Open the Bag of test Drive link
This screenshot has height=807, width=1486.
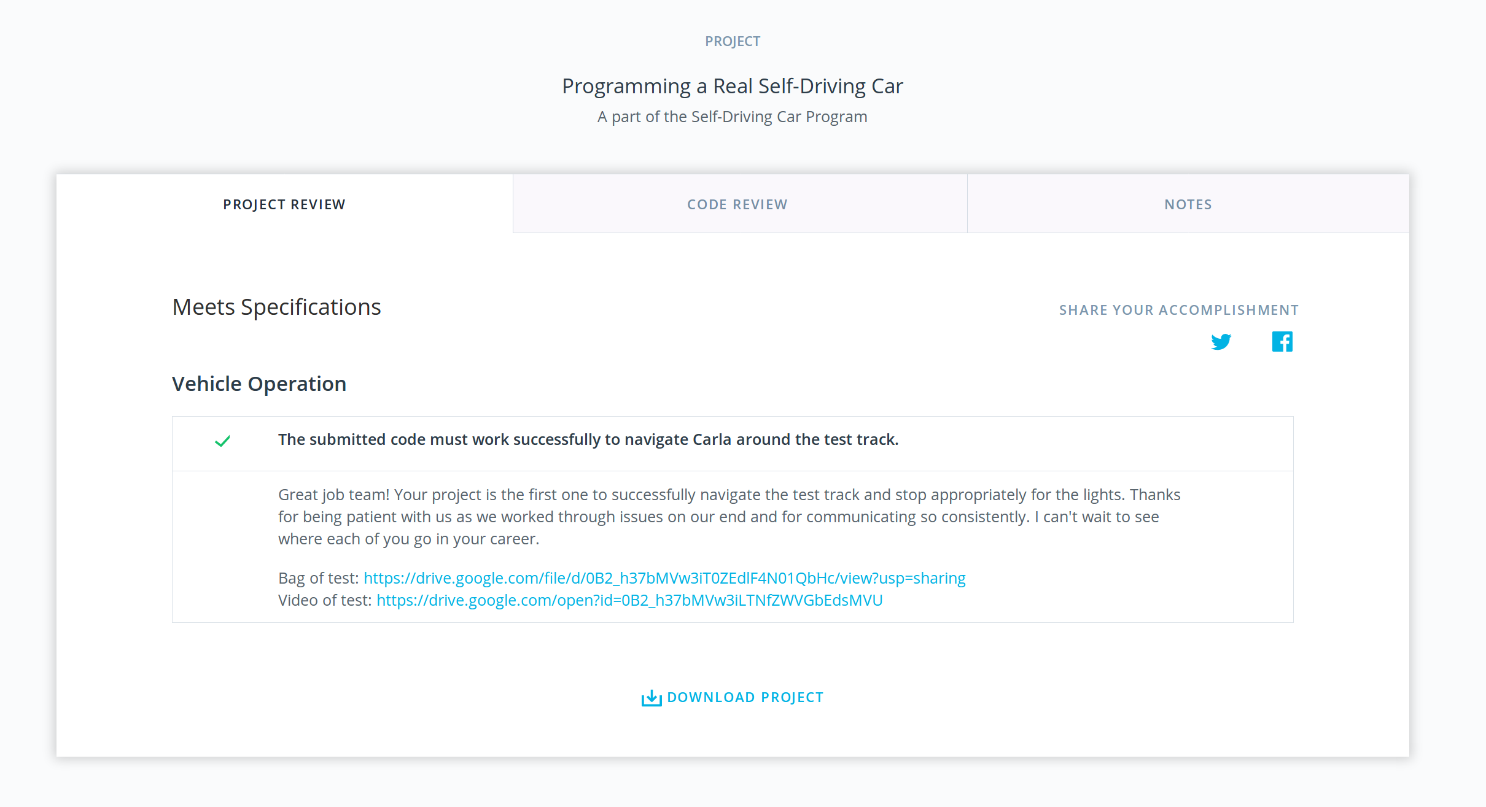[664, 578]
